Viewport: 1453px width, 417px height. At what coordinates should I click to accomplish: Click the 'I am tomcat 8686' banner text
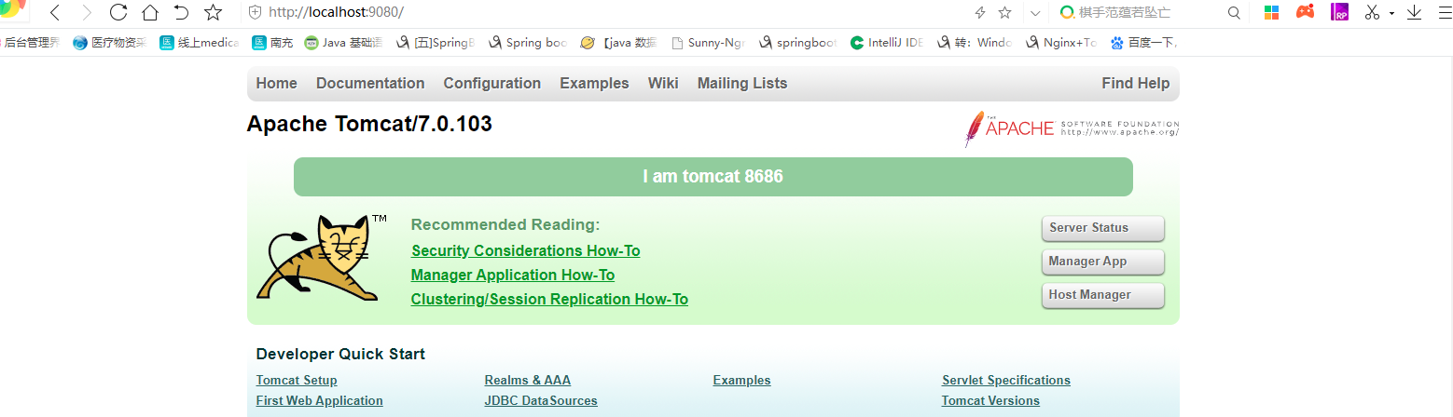coord(713,176)
